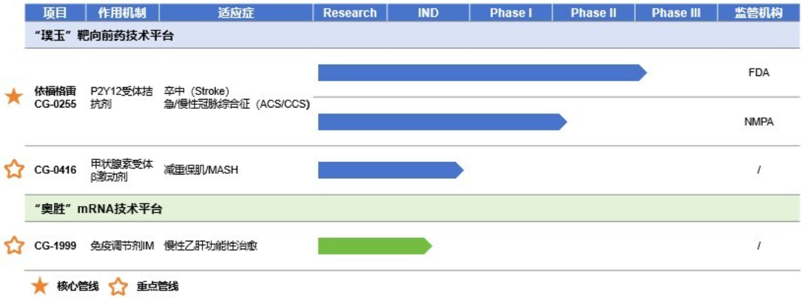
Task: Click the 监管机构 column header
Action: (x=759, y=13)
